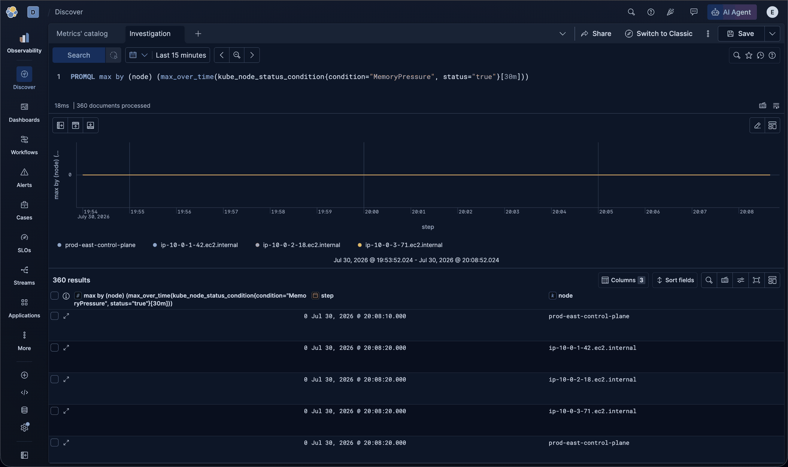This screenshot has width=788, height=467.
Task: Star the query in query editor
Action: (749, 55)
